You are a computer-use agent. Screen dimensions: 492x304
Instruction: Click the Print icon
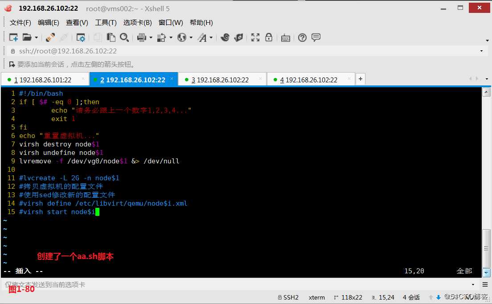[x=142, y=37]
